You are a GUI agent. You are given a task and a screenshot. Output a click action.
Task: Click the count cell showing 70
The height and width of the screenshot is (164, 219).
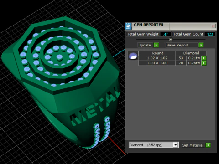tap(181, 63)
